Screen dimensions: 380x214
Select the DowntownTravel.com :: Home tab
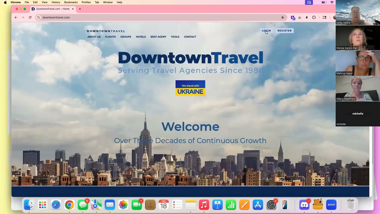53,9
